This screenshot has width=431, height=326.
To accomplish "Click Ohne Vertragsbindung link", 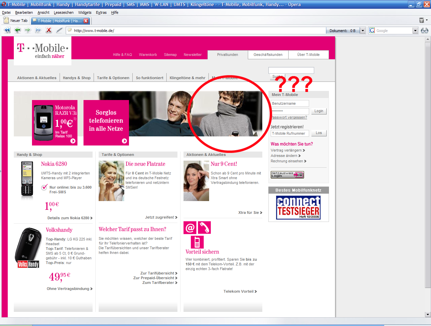I will tap(70, 289).
